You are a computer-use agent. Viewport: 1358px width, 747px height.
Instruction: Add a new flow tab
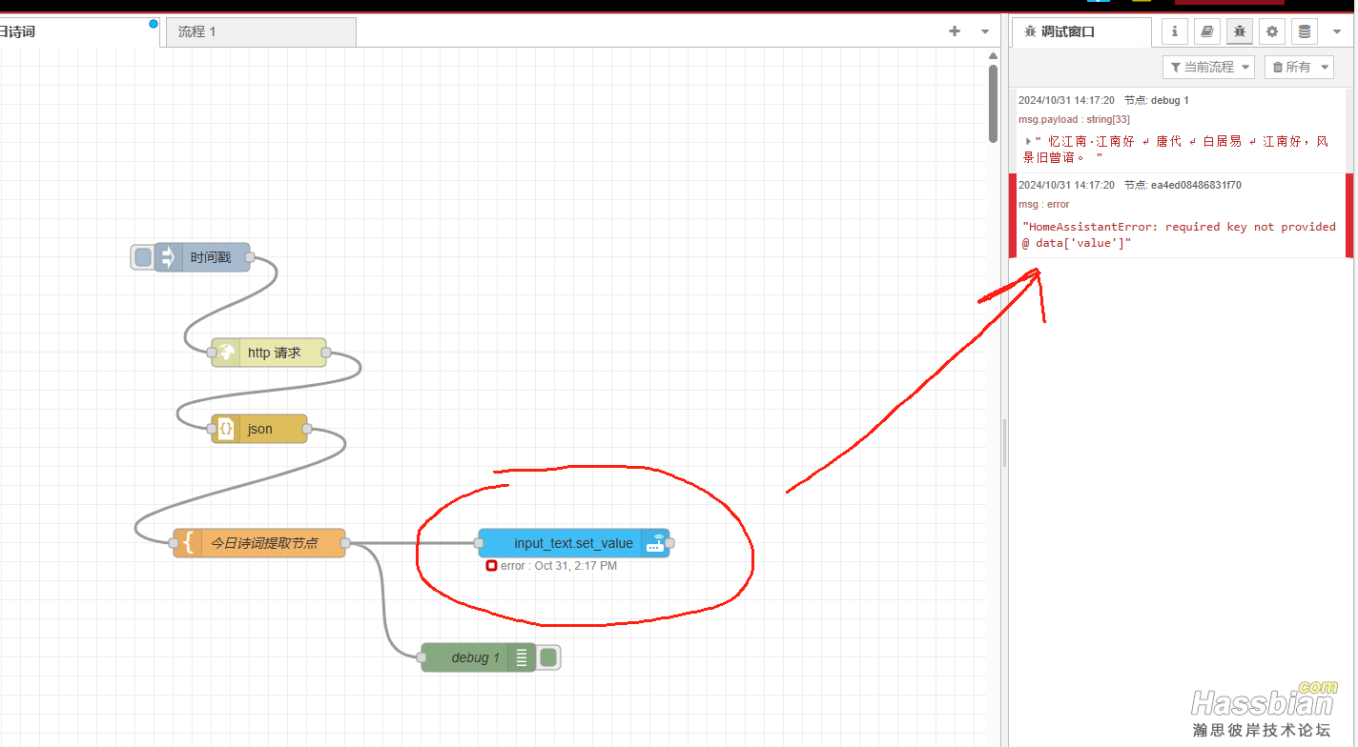(x=955, y=31)
